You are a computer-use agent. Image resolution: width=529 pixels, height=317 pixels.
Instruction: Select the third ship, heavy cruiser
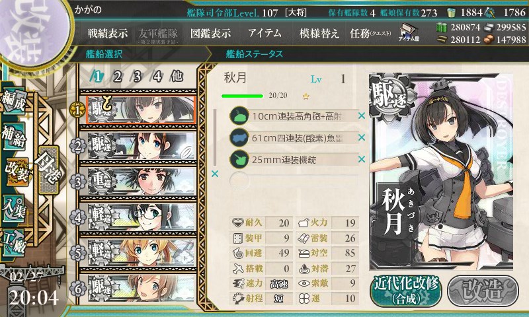pos(141,181)
